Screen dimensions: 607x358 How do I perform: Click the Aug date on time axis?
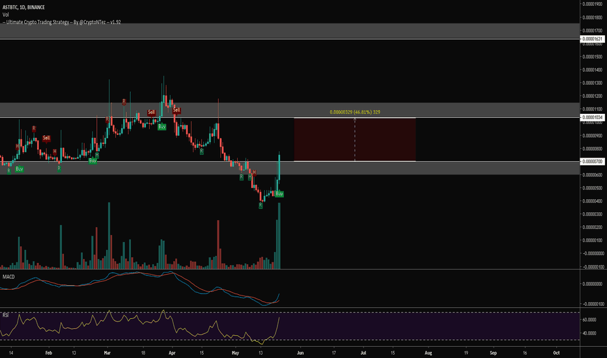click(428, 353)
